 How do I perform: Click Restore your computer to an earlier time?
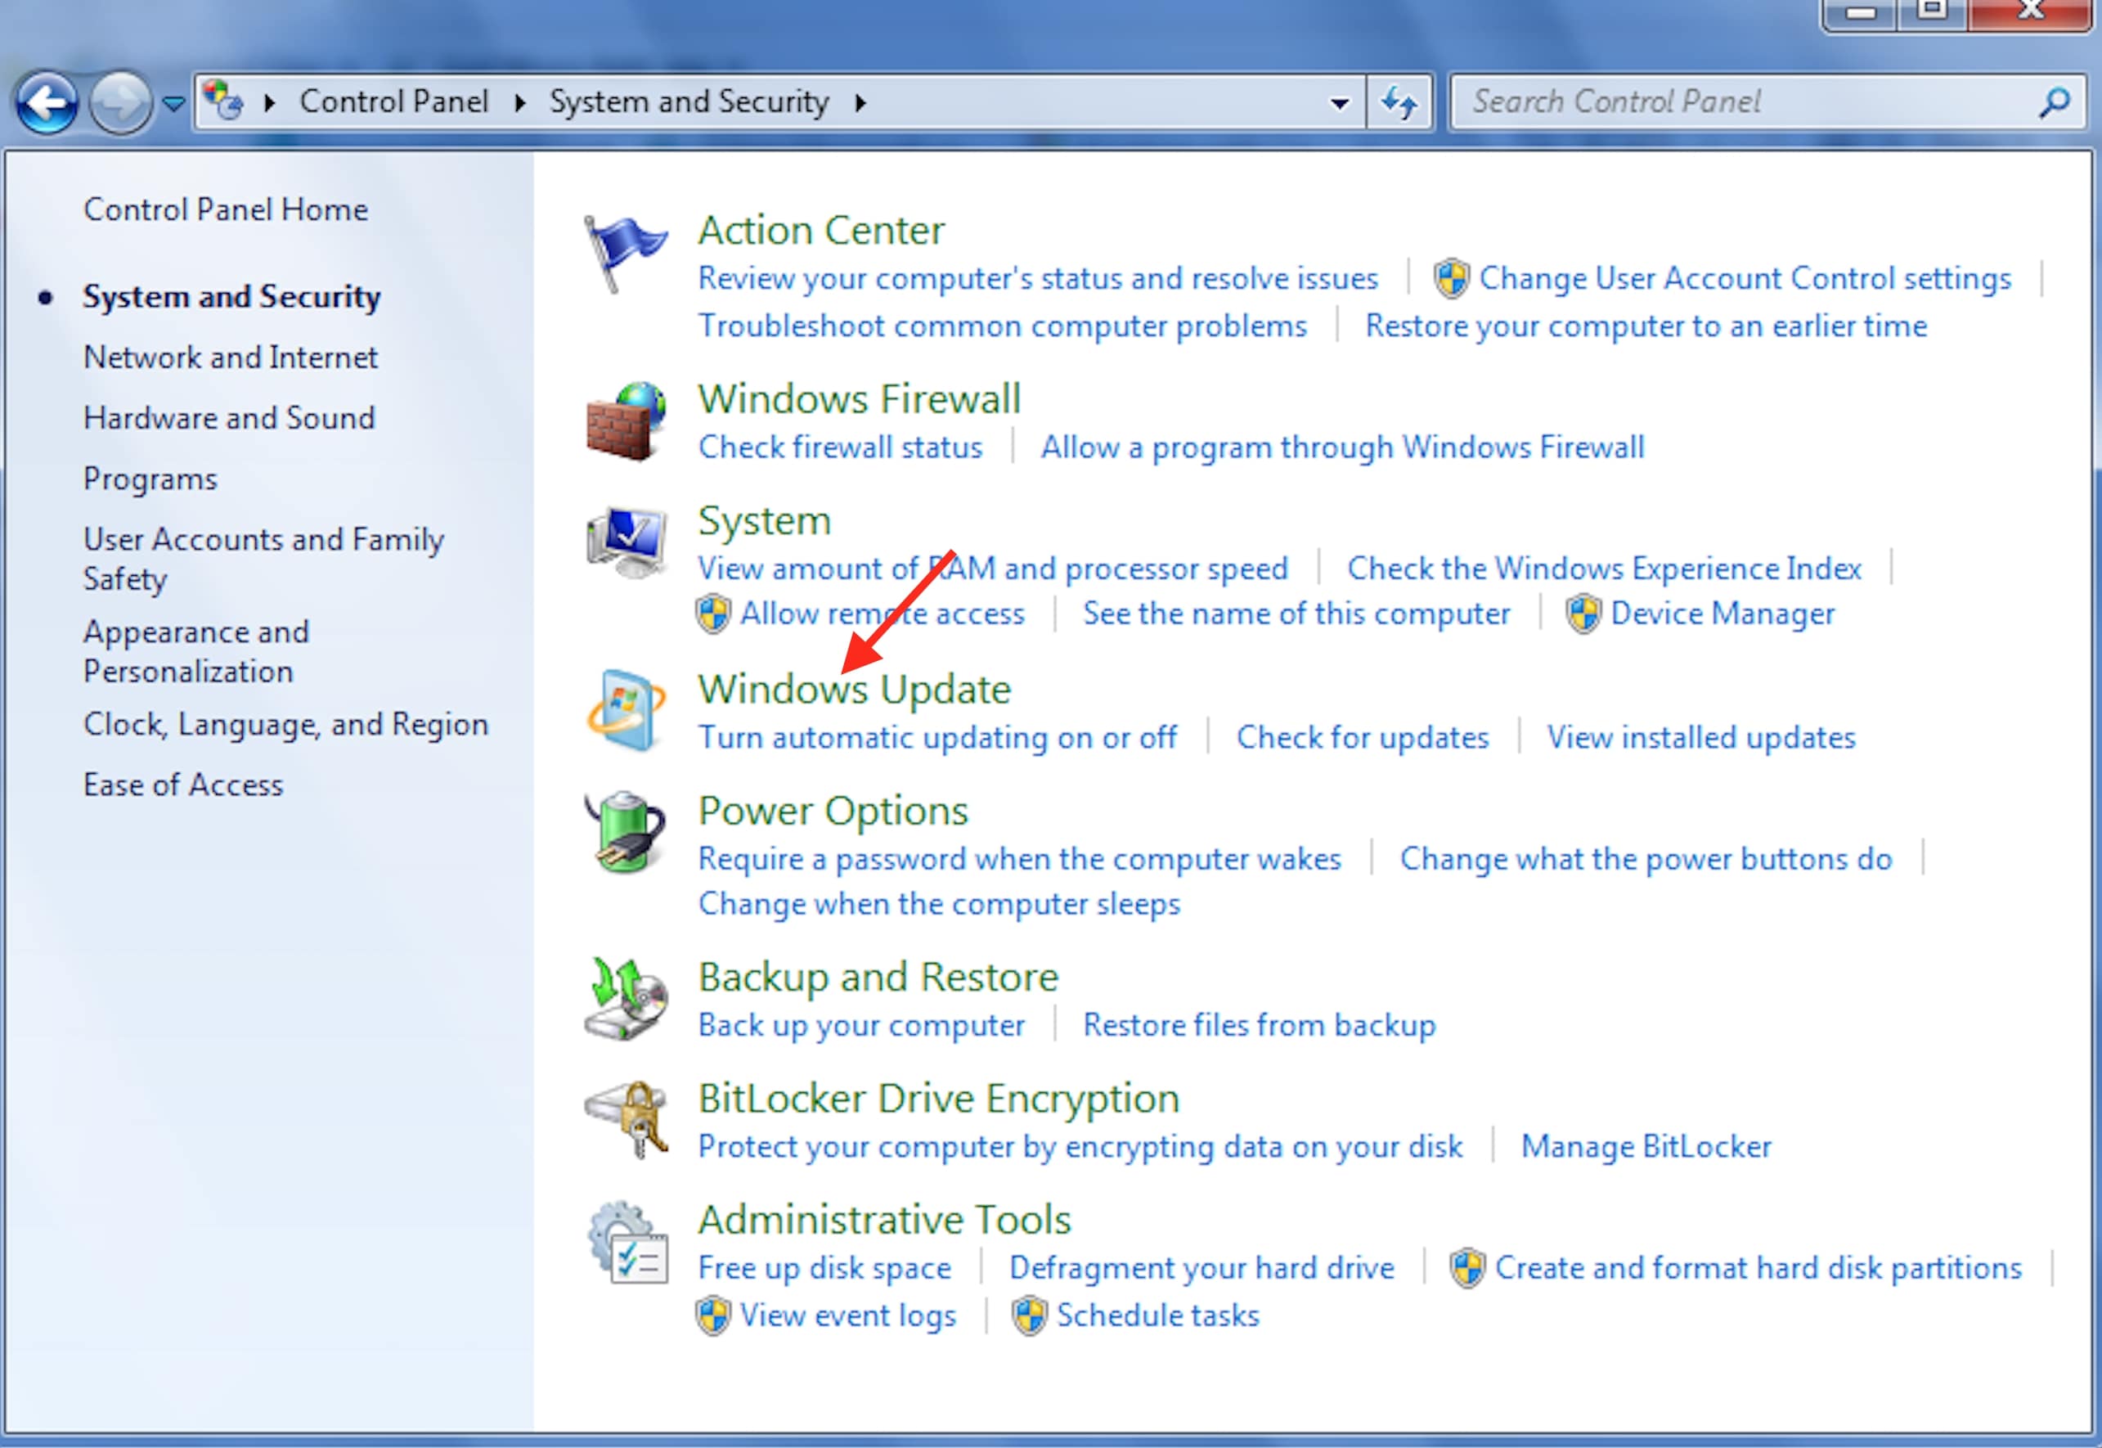pyautogui.click(x=1646, y=326)
